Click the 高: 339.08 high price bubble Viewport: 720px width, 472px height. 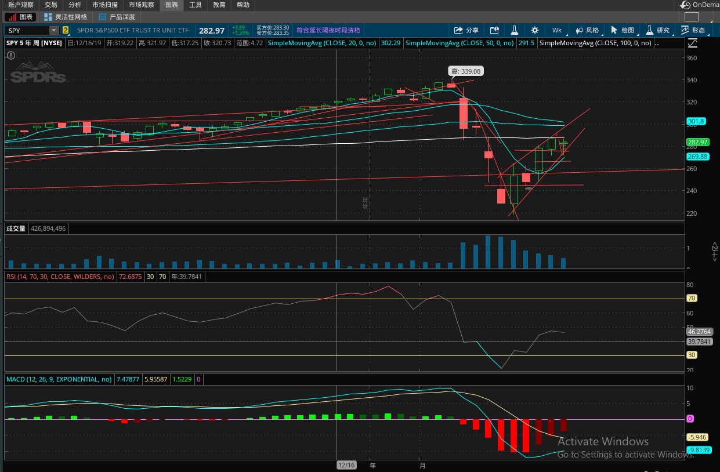point(465,71)
